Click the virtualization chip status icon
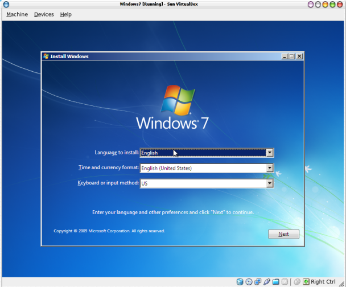Viewport: 346px width, 287px height. tap(285, 282)
